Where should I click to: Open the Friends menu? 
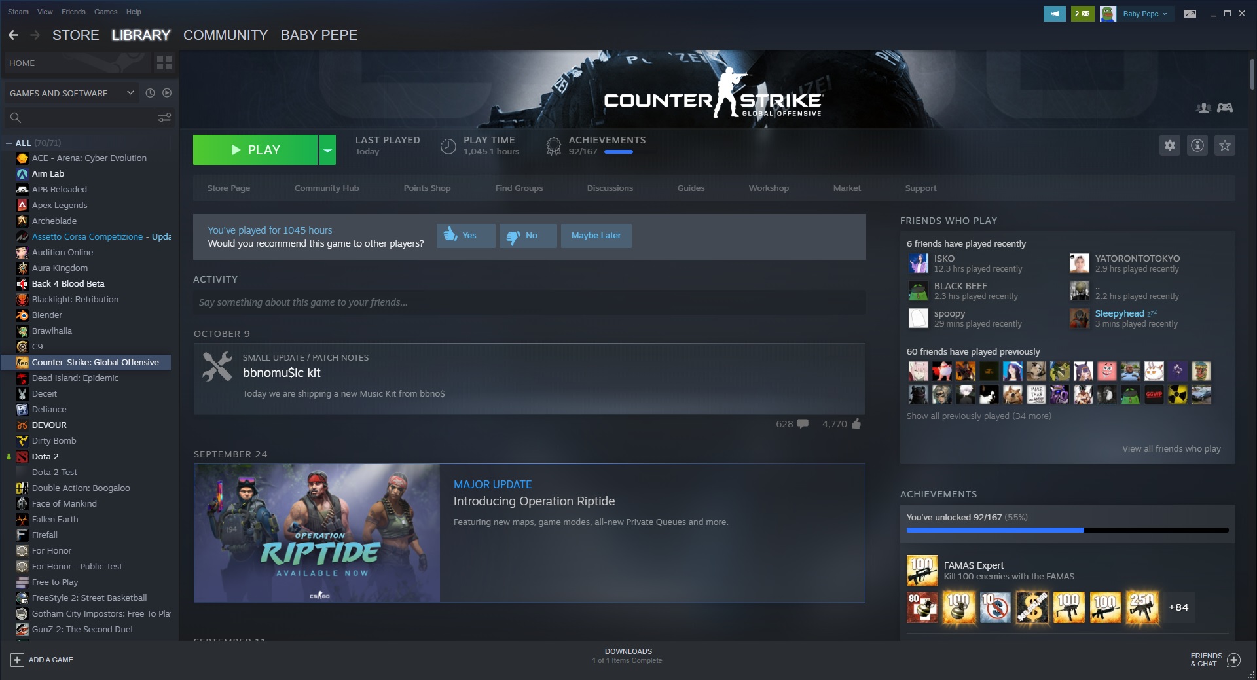click(x=73, y=12)
